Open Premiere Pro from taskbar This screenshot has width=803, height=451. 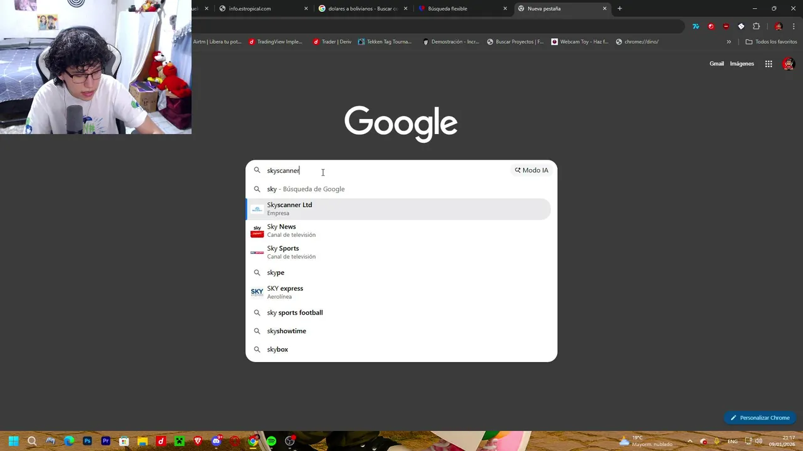(x=105, y=441)
